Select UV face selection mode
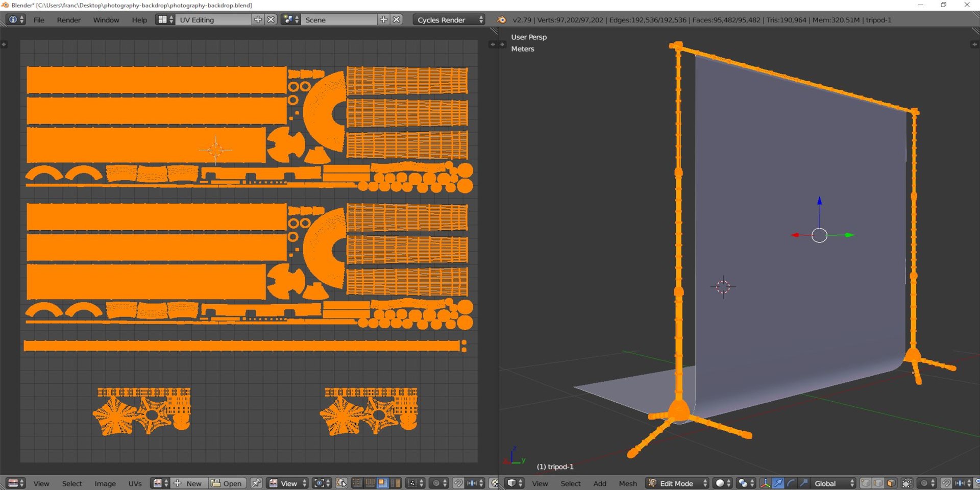Viewport: 980px width, 490px height. pyautogui.click(x=382, y=483)
